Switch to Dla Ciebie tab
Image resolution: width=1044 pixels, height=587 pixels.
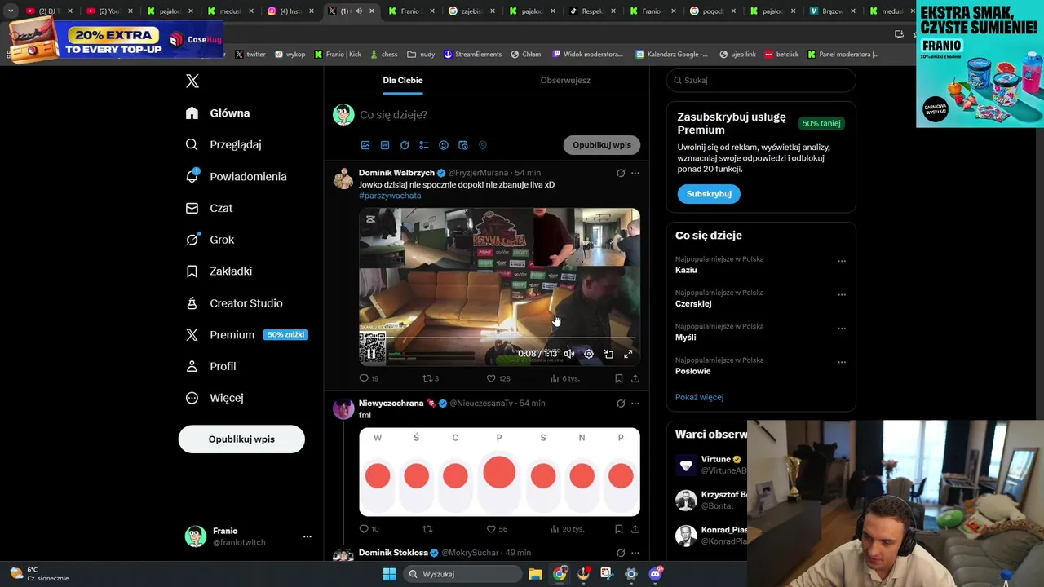click(403, 80)
